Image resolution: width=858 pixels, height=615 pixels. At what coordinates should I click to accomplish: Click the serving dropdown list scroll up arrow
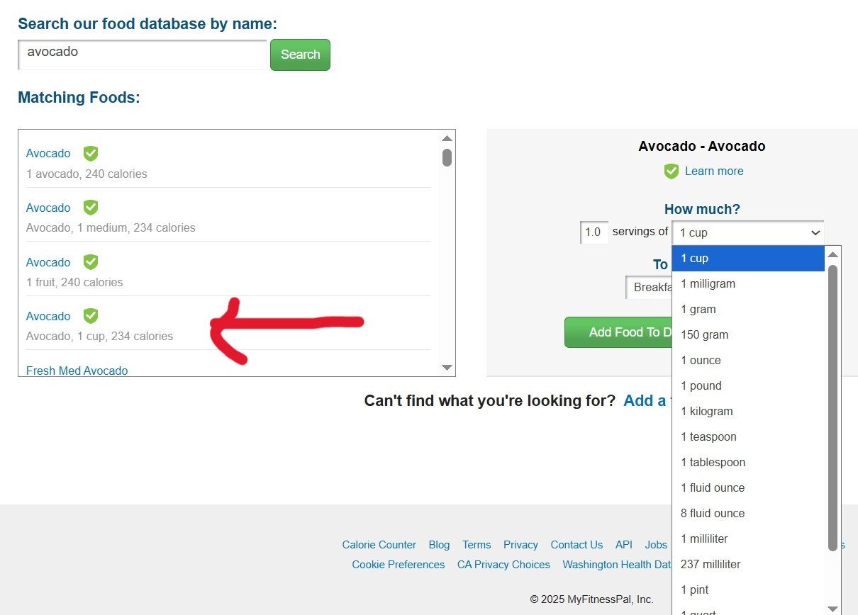[833, 254]
